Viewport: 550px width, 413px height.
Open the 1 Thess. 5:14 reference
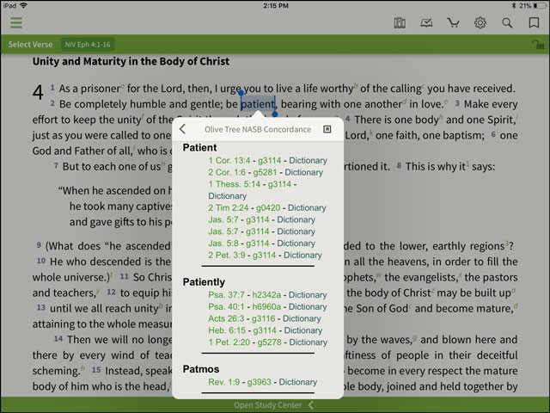(235, 184)
